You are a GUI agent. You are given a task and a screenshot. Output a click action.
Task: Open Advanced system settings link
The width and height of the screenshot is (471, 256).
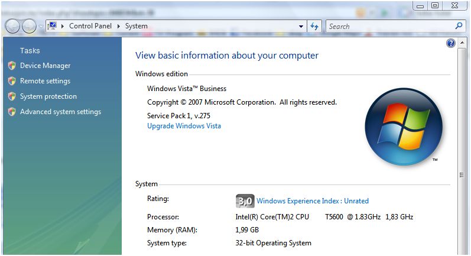coord(60,112)
